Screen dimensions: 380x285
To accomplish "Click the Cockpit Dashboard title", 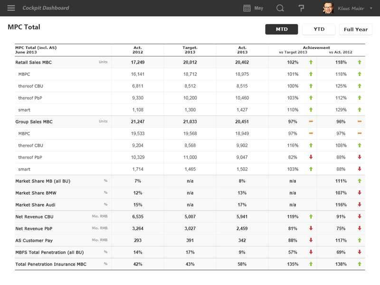I will click(x=46, y=8).
